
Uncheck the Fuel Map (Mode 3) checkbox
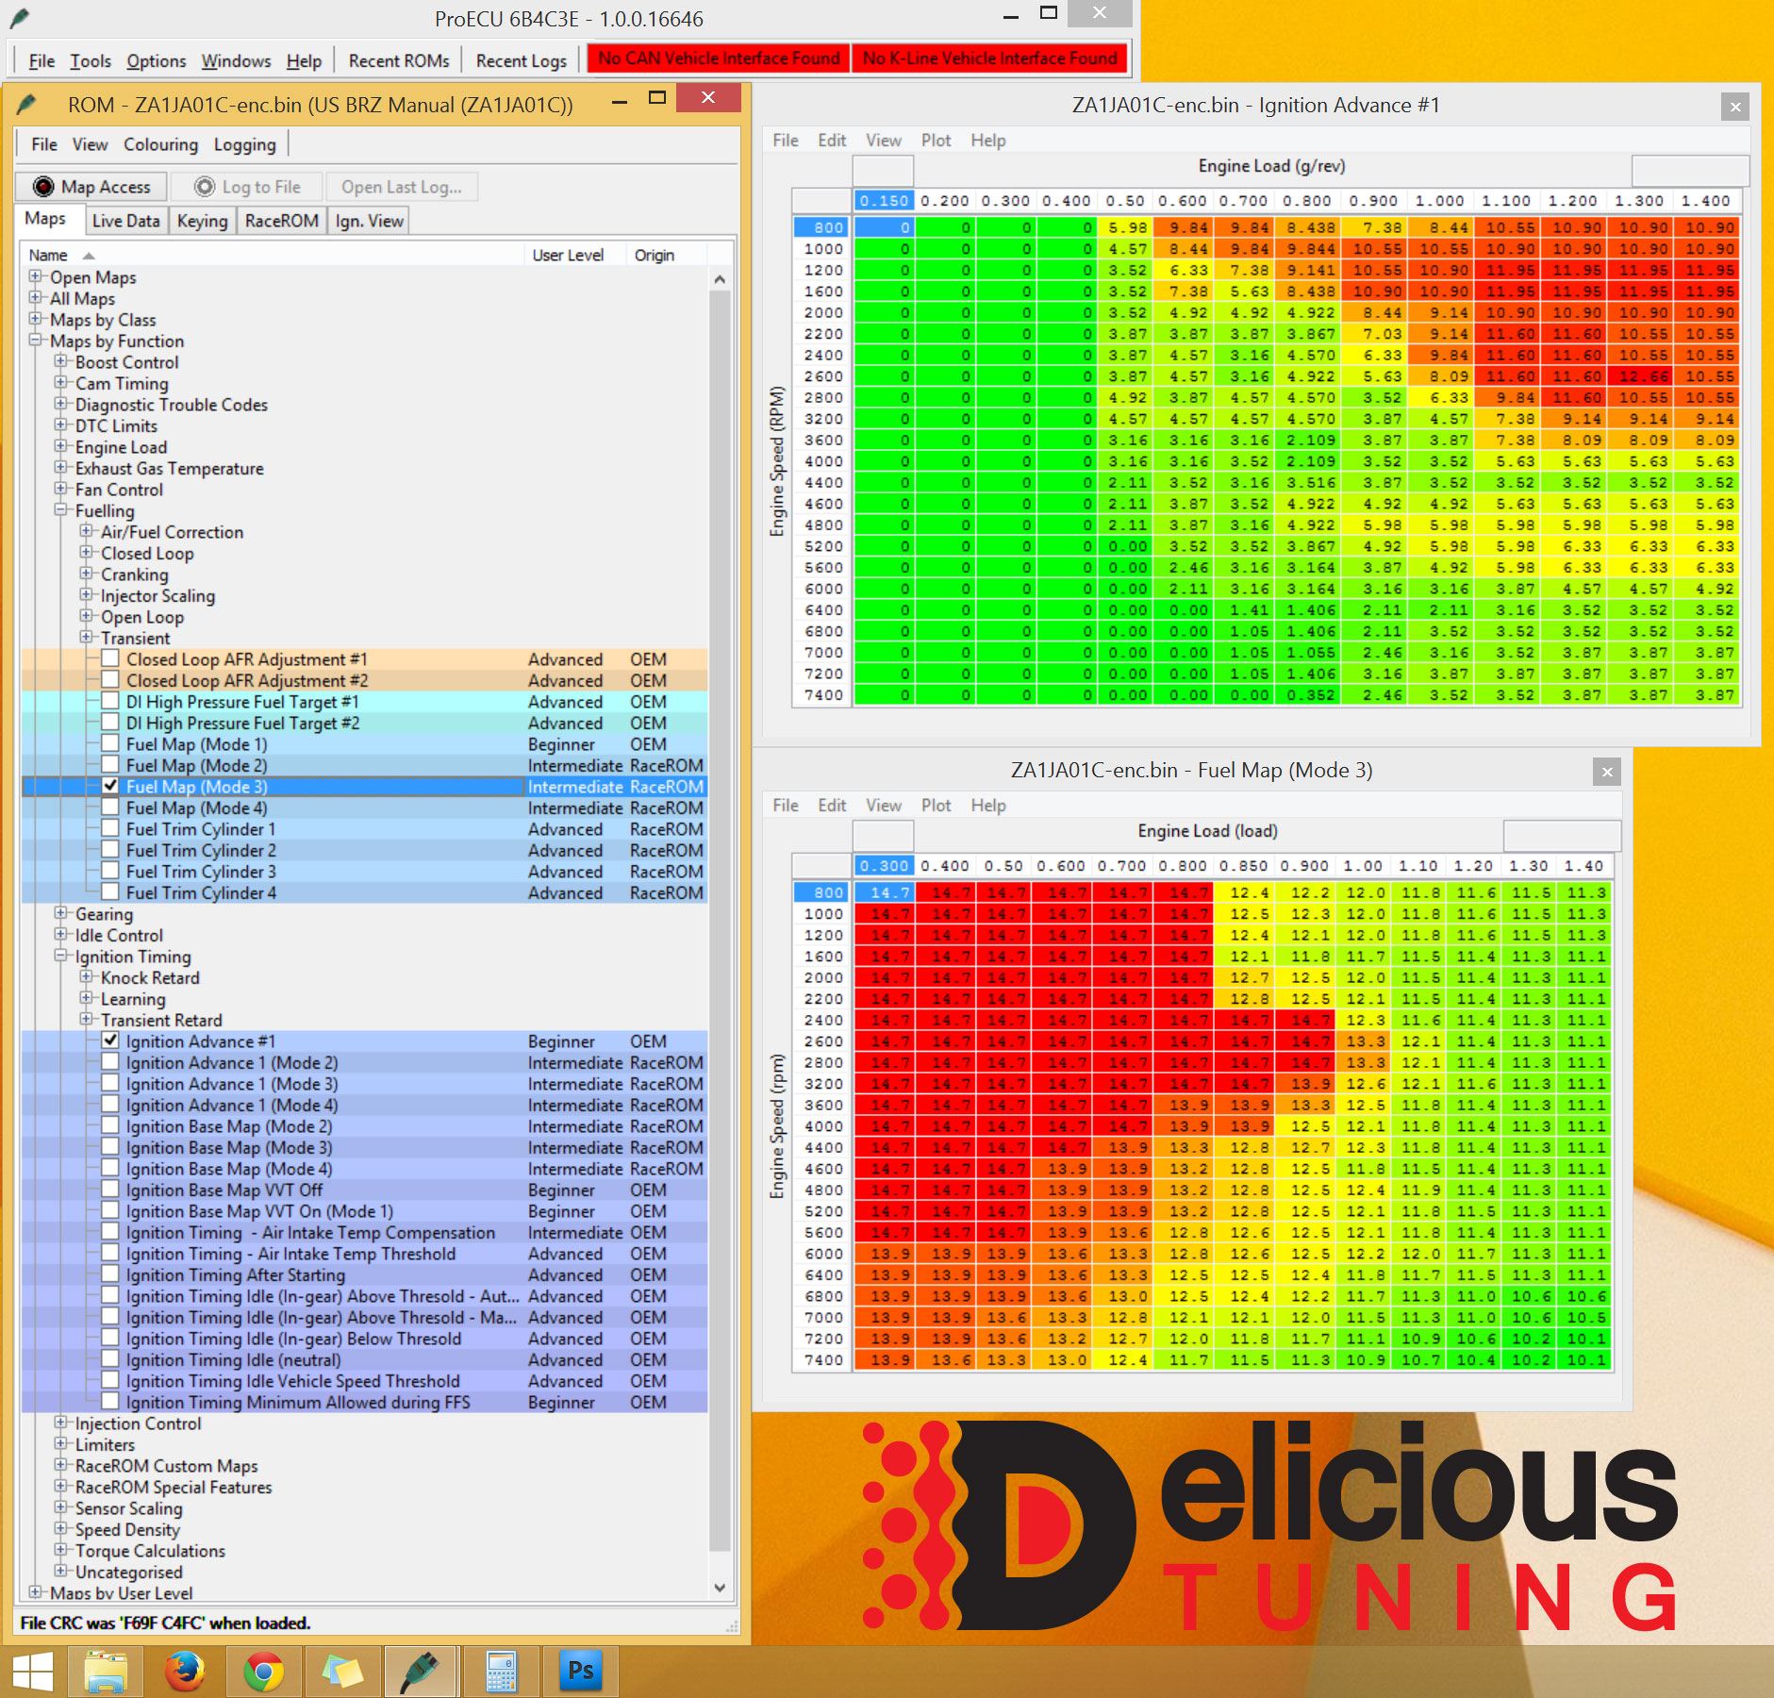coord(110,786)
